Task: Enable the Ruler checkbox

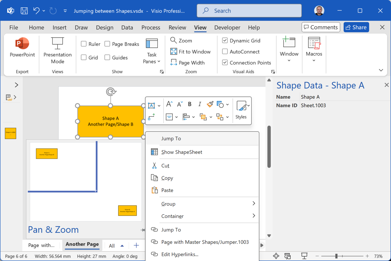Action: click(84, 44)
